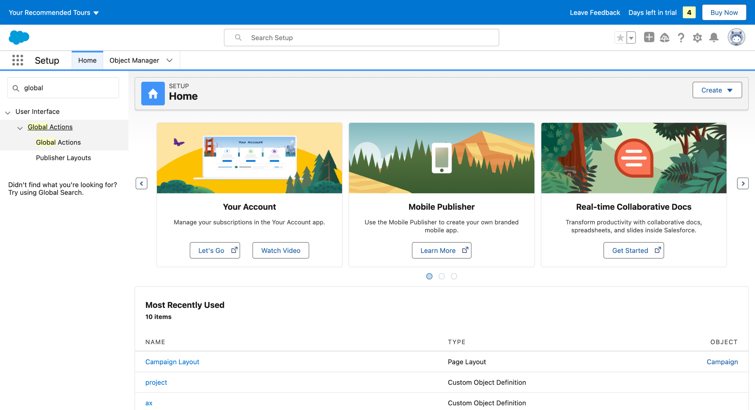This screenshot has width=755, height=410.
Task: Select the third carousel page dot
Action: click(x=454, y=276)
